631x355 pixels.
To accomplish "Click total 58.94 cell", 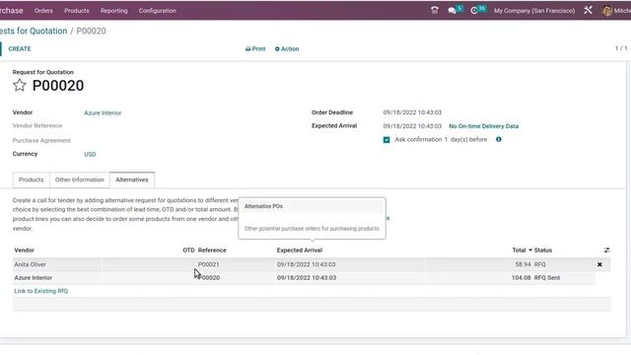I will click(x=523, y=264).
